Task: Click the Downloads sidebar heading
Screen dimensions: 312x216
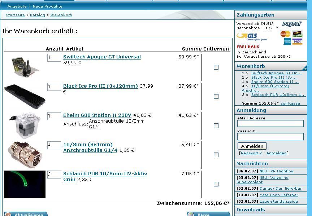Action: click(x=251, y=210)
